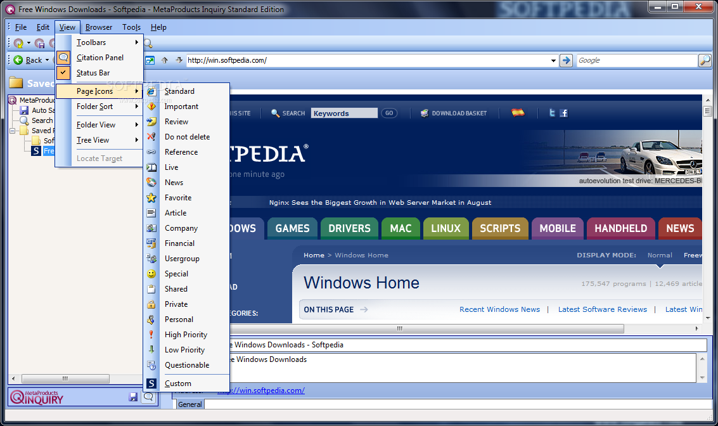This screenshot has width=718, height=426.
Task: Toggle the Status Bar checked option
Action: 99,73
